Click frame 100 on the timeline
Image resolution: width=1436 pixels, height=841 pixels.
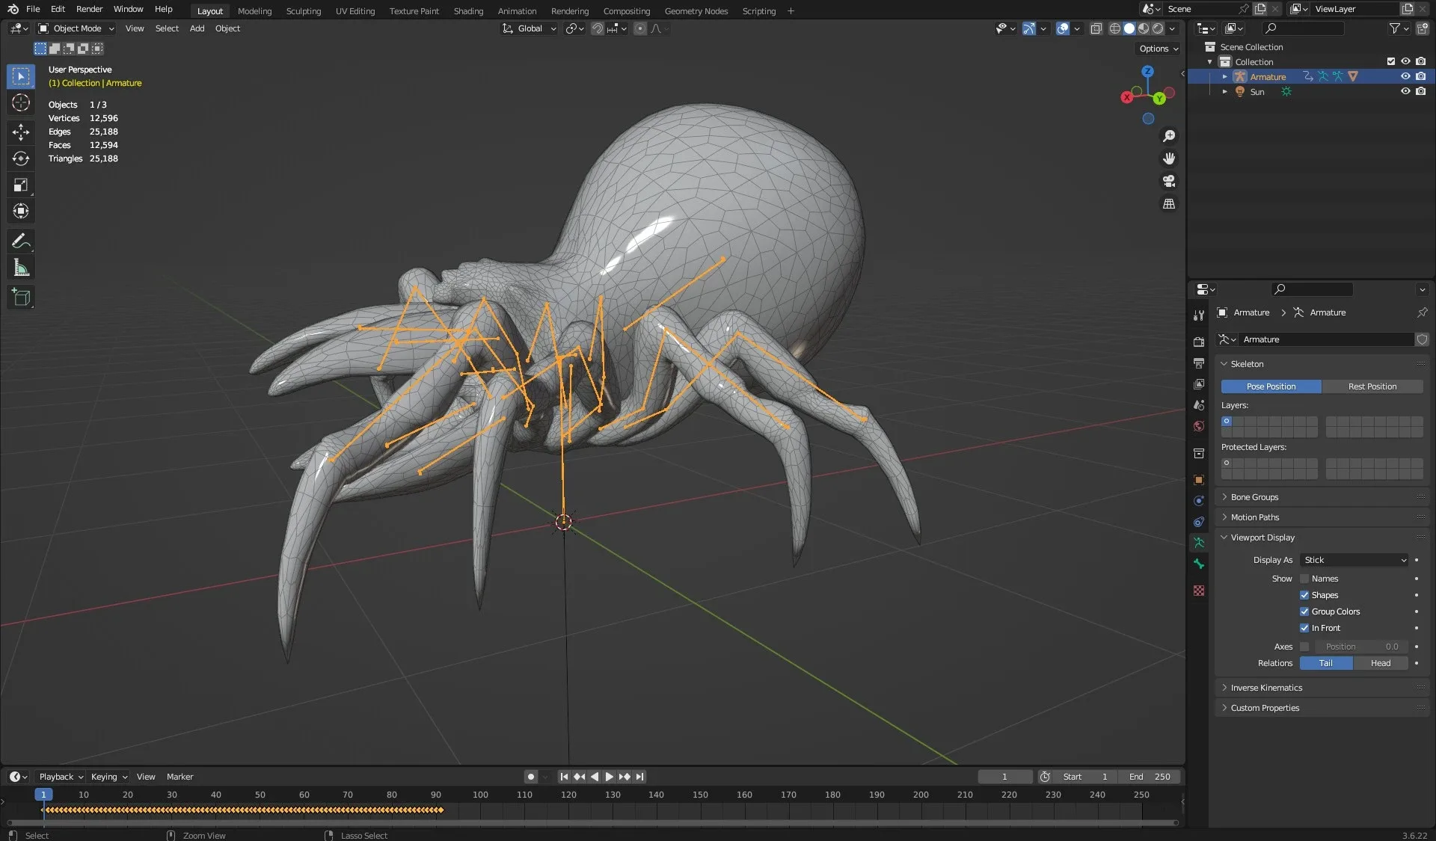click(x=480, y=795)
